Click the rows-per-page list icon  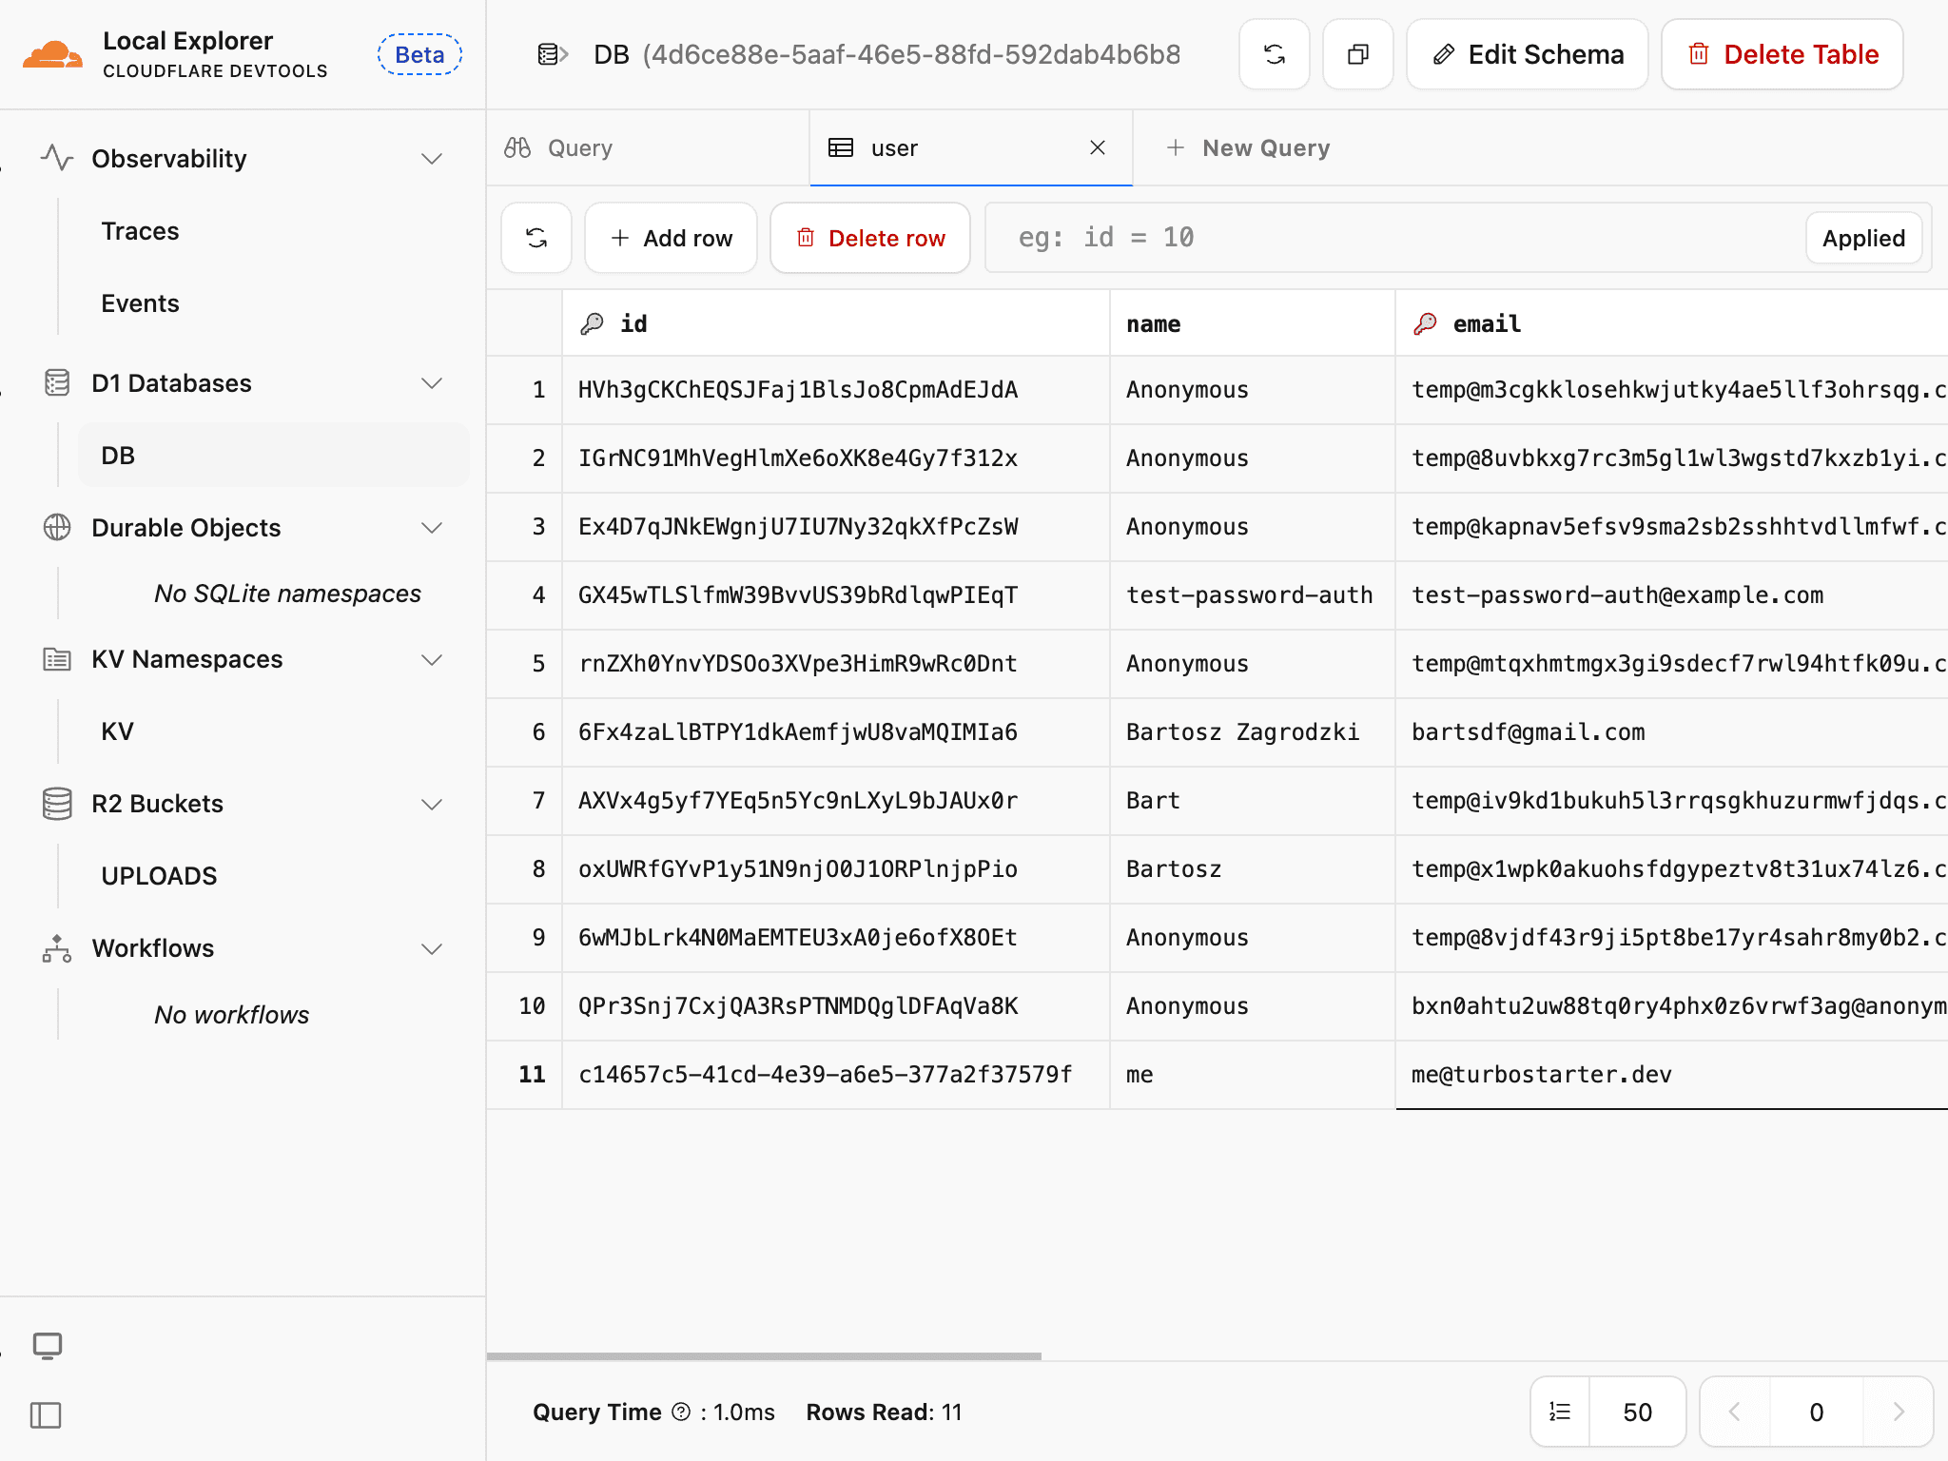(1560, 1412)
